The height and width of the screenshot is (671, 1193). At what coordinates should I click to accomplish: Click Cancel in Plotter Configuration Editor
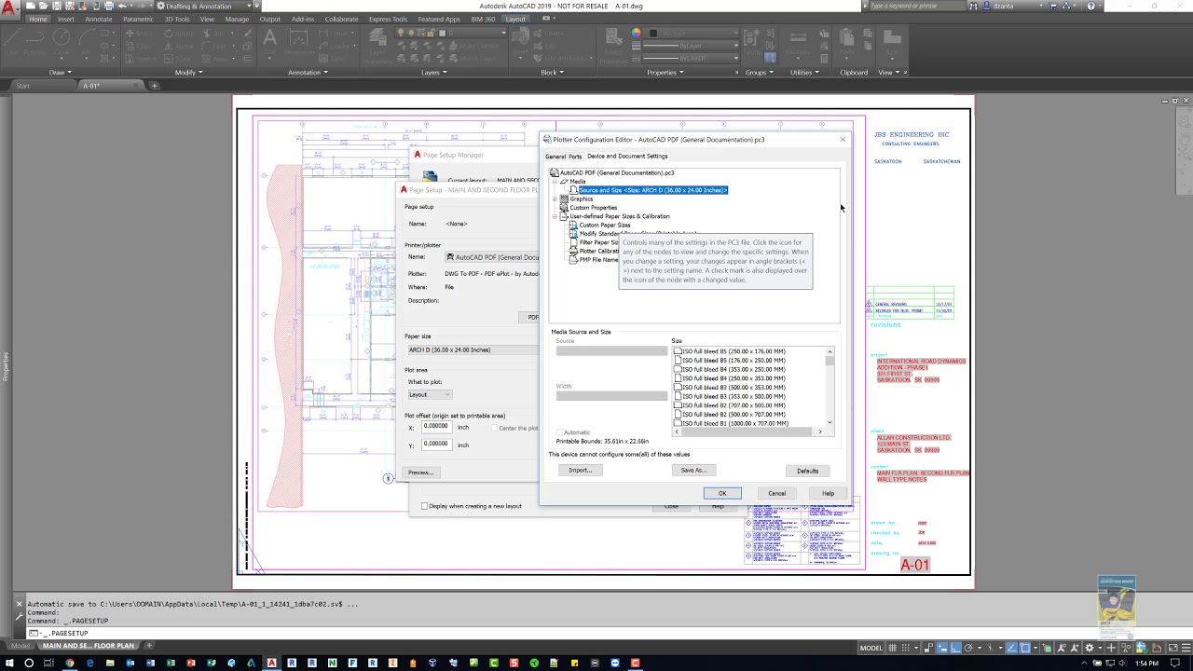click(x=776, y=493)
